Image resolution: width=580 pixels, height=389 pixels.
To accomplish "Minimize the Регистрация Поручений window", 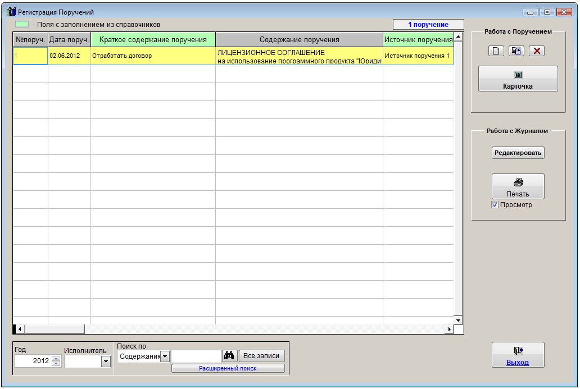I will click(530, 12).
